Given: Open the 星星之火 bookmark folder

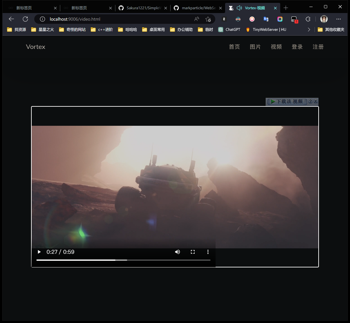Looking at the screenshot, I should coord(42,30).
